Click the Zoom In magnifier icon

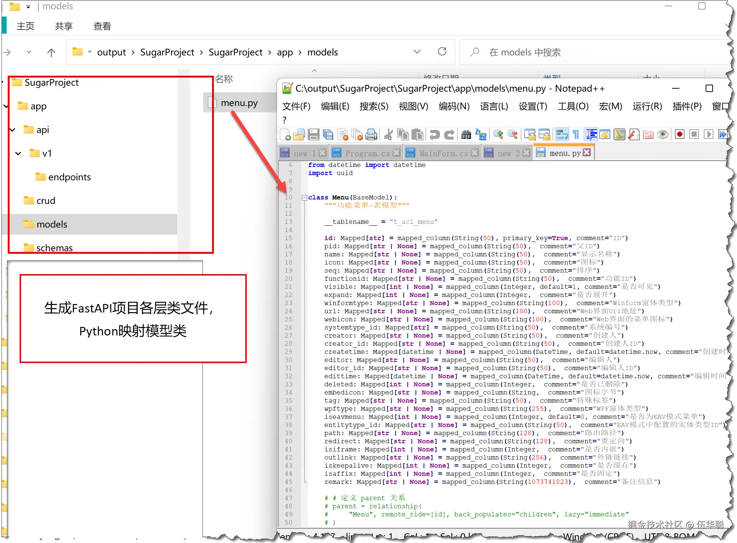498,135
